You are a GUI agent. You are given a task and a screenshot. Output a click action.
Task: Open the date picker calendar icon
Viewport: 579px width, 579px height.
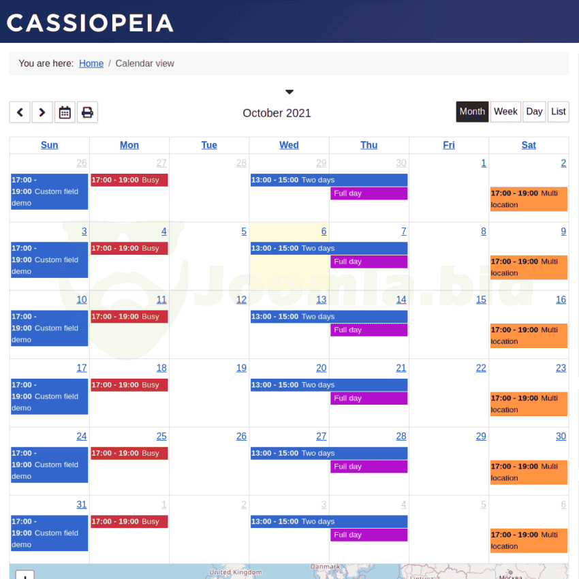(65, 112)
